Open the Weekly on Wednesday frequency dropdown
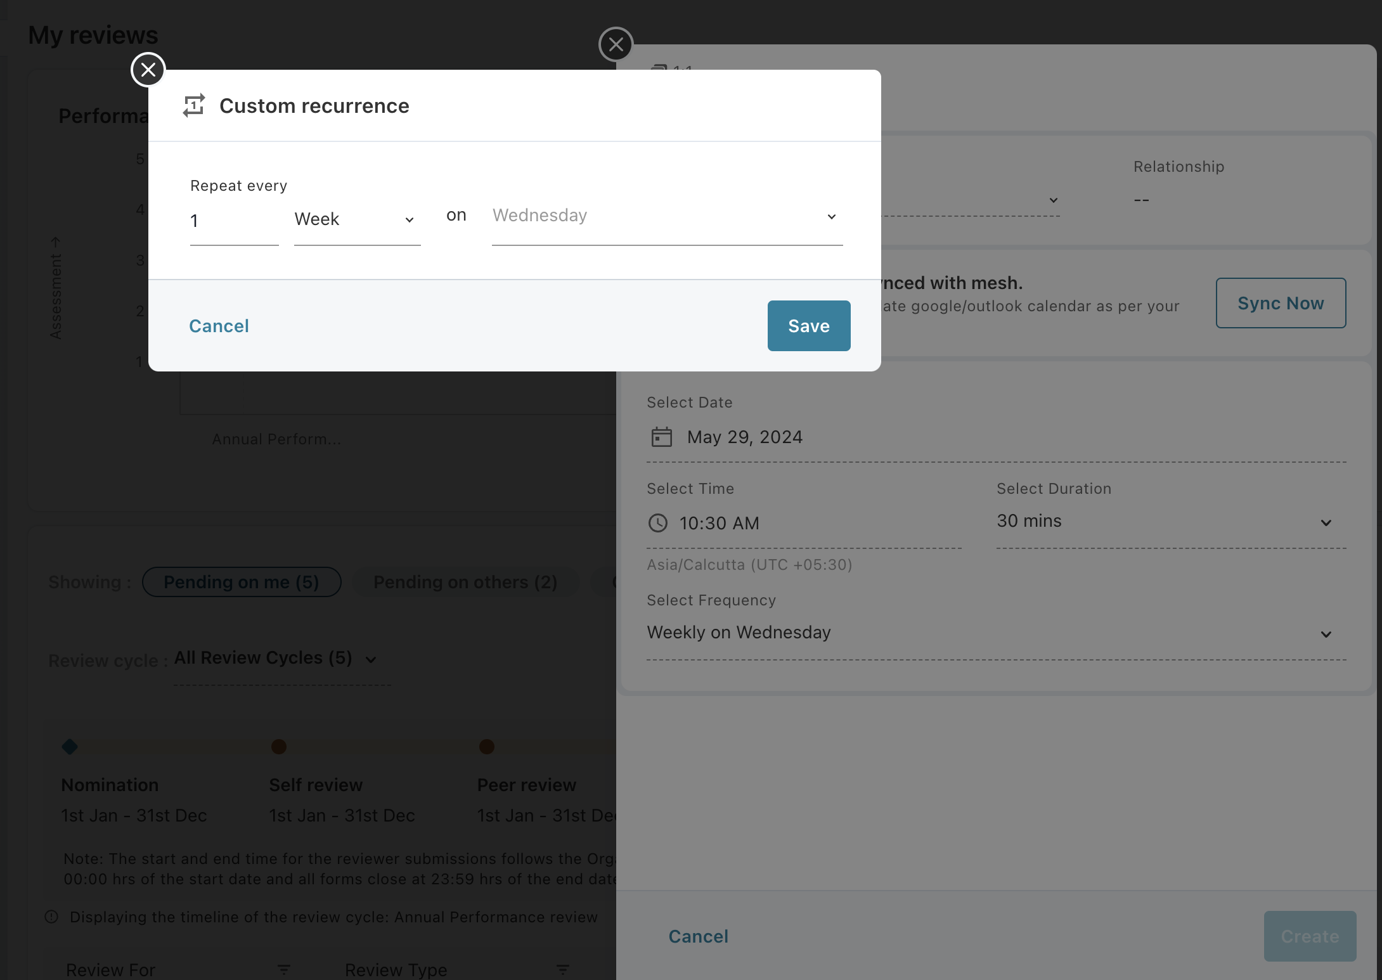This screenshot has width=1382, height=980. tap(995, 633)
